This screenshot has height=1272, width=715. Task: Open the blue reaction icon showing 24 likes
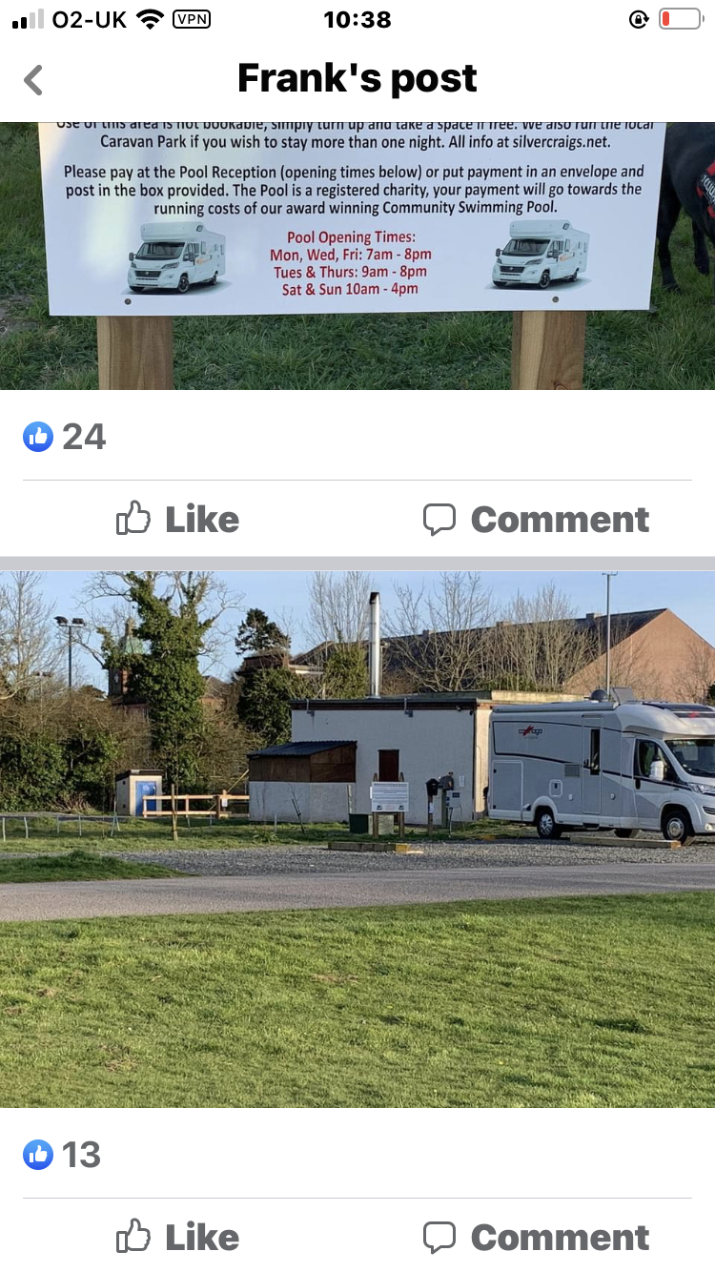tap(38, 437)
